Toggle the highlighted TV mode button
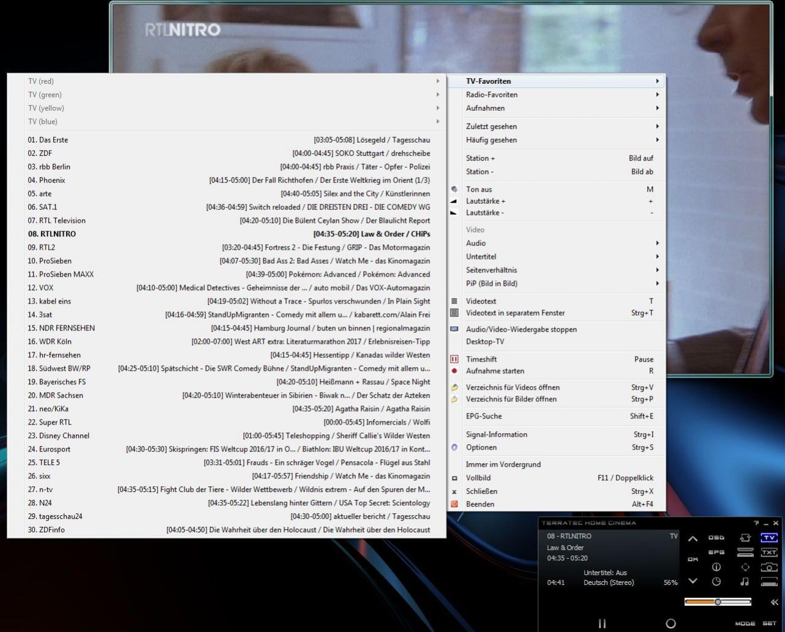Image resolution: width=785 pixels, height=632 pixels. tap(769, 538)
